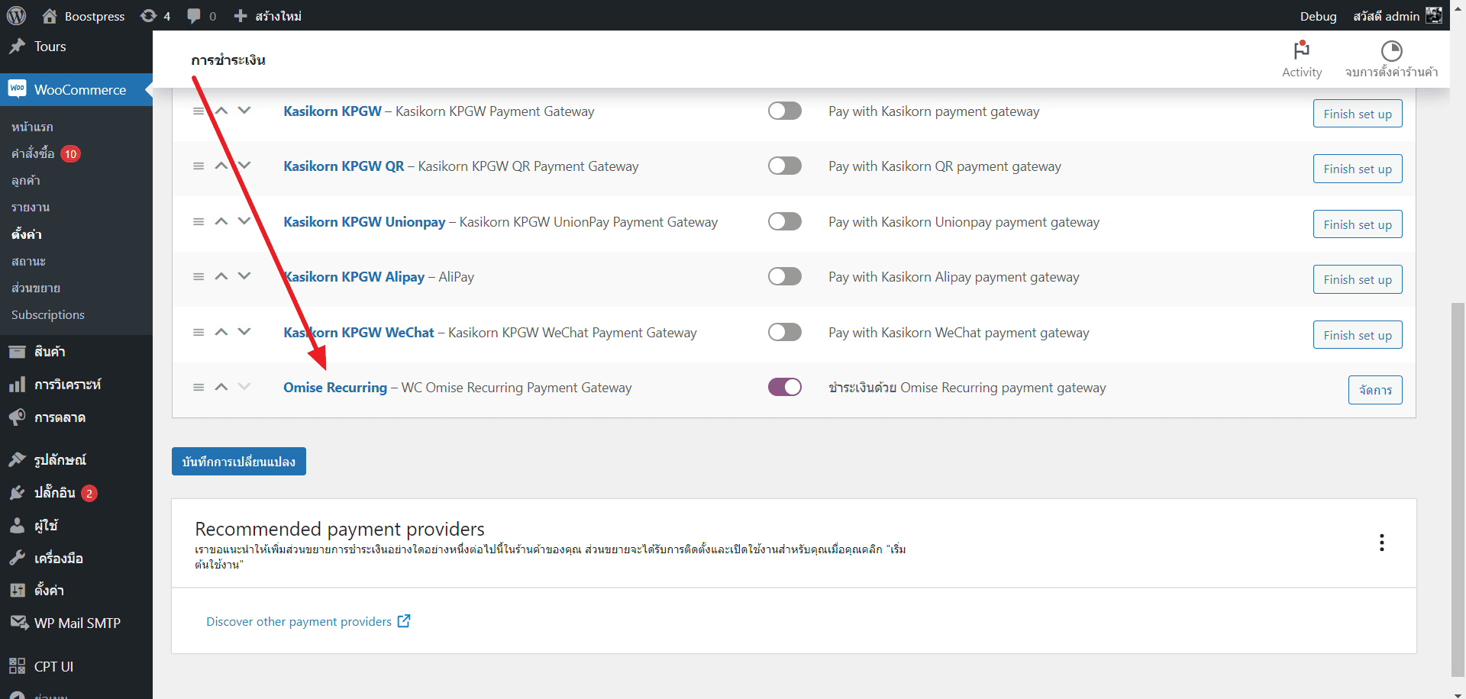This screenshot has width=1466, height=699.
Task: Move Omise Recurring up with arrow
Action: [221, 388]
